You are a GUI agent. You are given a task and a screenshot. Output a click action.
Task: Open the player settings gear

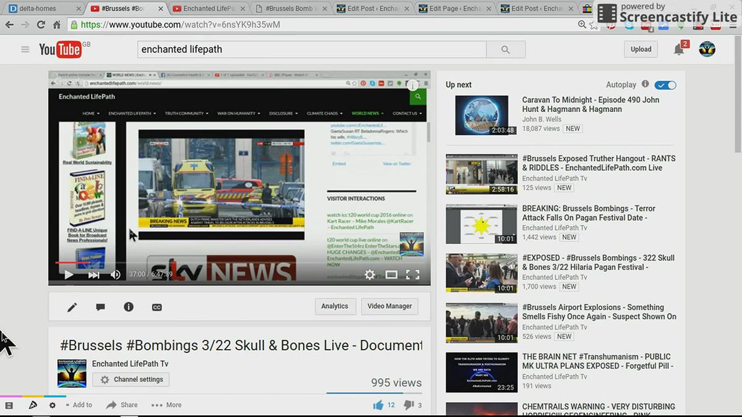370,275
